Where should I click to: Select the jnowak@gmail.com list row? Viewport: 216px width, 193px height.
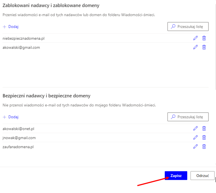tap(19, 138)
